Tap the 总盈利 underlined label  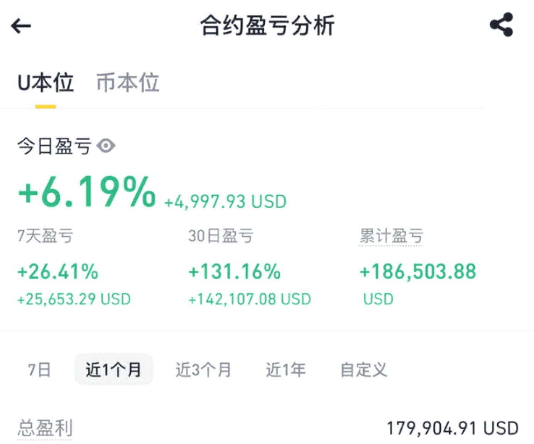(45, 428)
